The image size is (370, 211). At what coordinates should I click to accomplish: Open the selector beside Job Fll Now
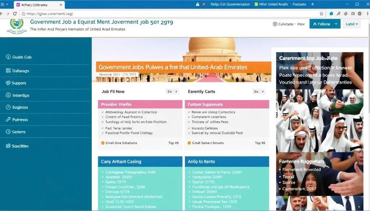click(x=172, y=92)
